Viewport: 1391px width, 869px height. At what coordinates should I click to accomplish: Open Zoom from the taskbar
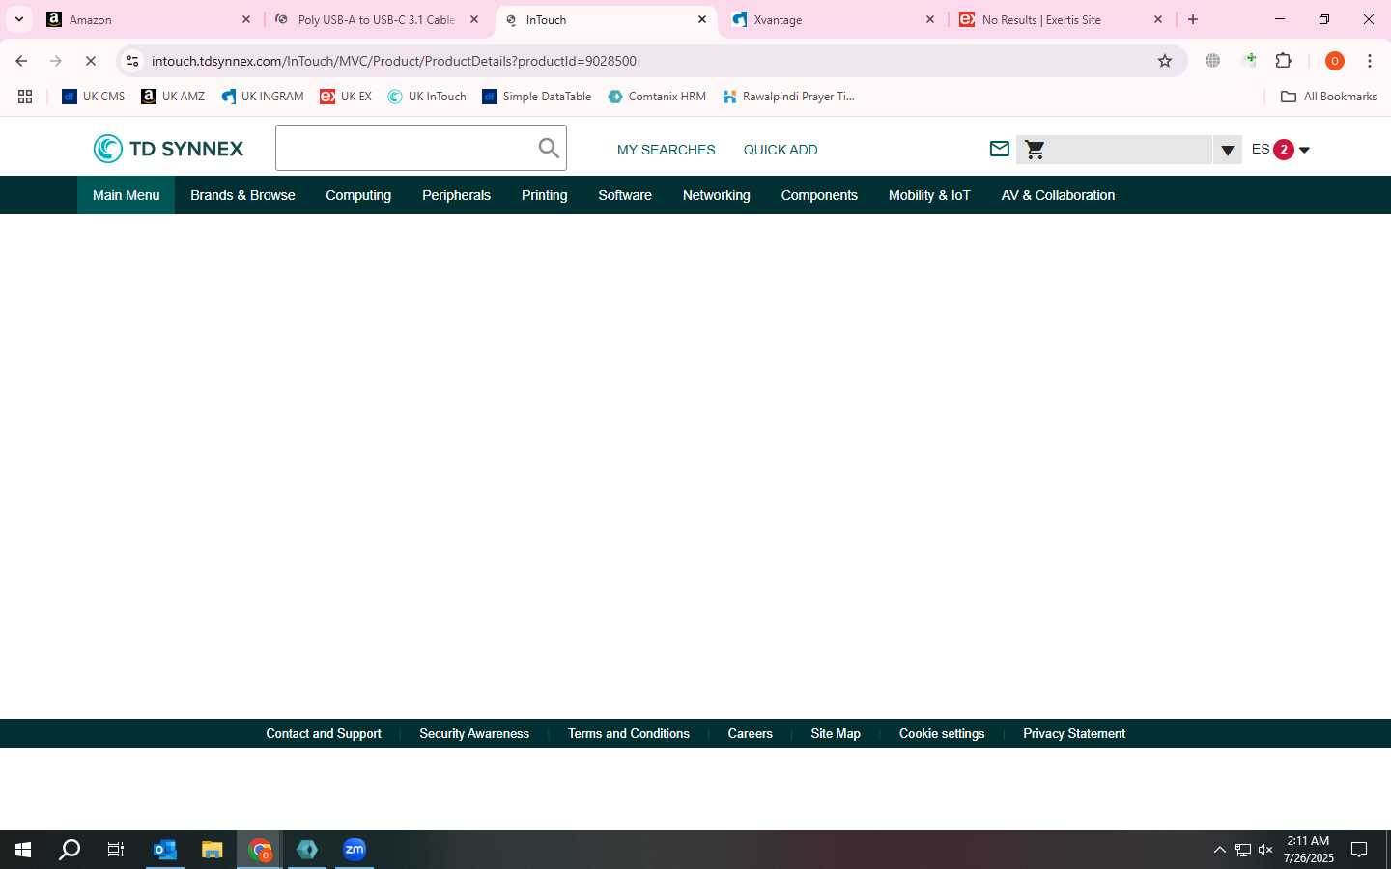point(355,850)
